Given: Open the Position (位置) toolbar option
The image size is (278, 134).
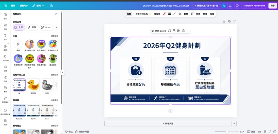Looking at the screenshot, I should [212, 14].
